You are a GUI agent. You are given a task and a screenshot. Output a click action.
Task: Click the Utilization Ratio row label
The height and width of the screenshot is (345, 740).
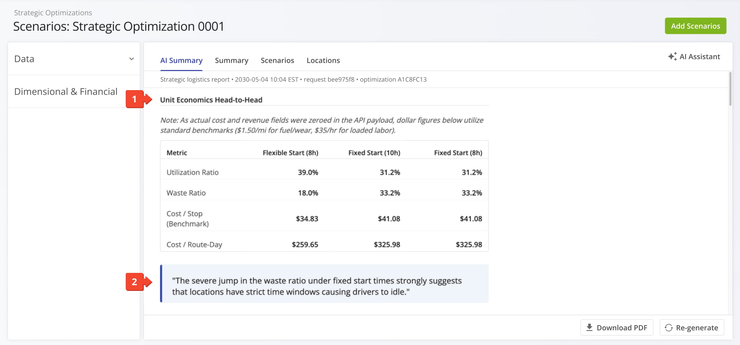(193, 172)
